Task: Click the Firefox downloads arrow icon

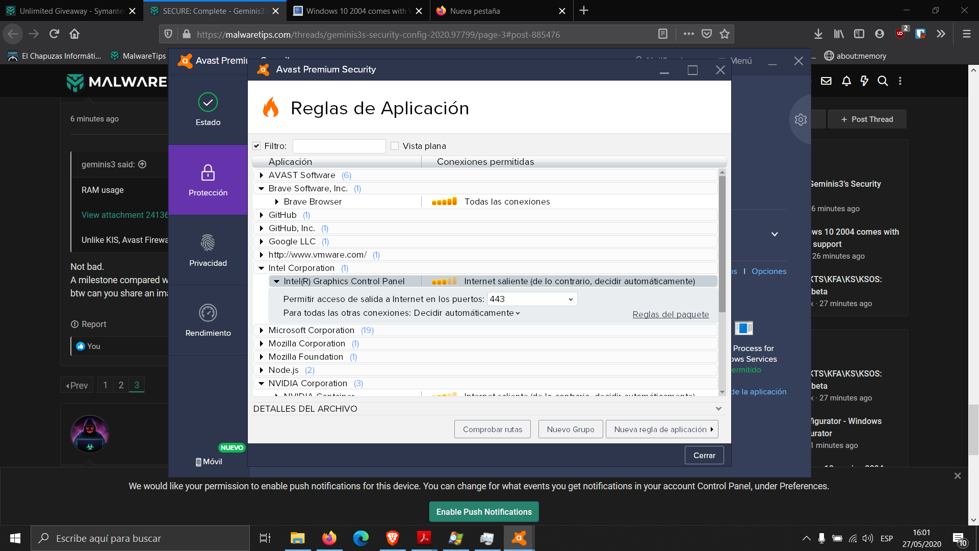Action: tap(818, 34)
